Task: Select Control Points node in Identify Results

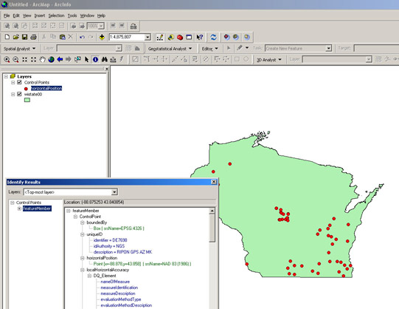Action: (29, 203)
